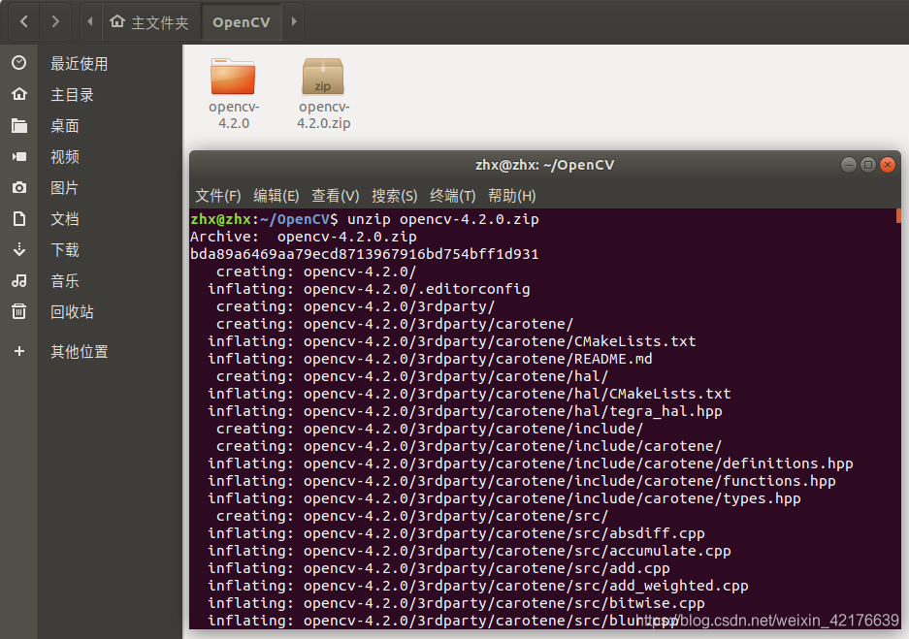This screenshot has height=639, width=909.
Task: Click the hash line starting with bda89a6469
Action: tap(365, 254)
